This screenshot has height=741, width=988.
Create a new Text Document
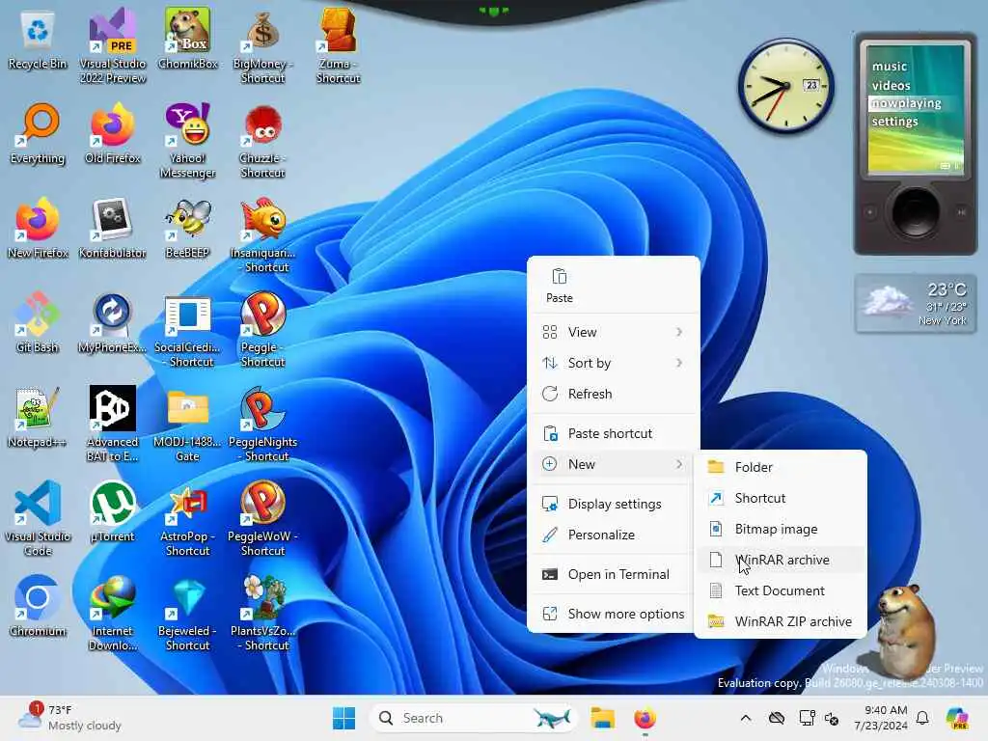pos(780,591)
